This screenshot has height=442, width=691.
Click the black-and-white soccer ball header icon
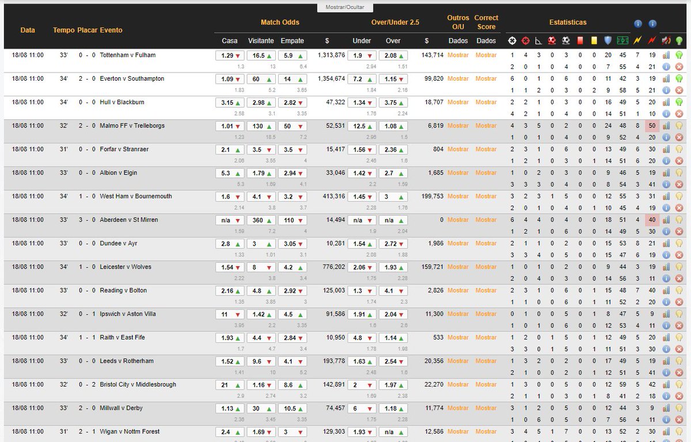coord(566,41)
